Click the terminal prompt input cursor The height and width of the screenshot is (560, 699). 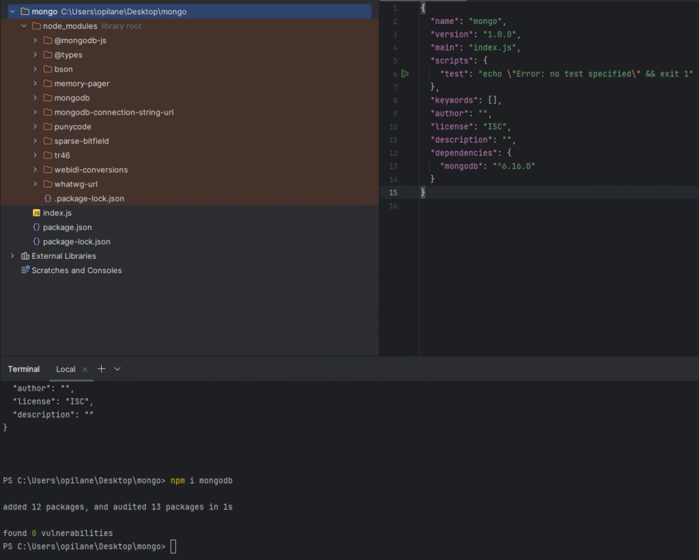pos(173,546)
